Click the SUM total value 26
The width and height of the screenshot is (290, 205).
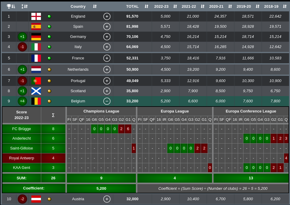(53, 178)
